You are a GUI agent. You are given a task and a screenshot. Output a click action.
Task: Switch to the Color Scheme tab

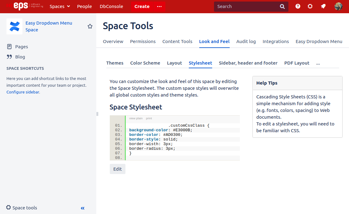(145, 63)
